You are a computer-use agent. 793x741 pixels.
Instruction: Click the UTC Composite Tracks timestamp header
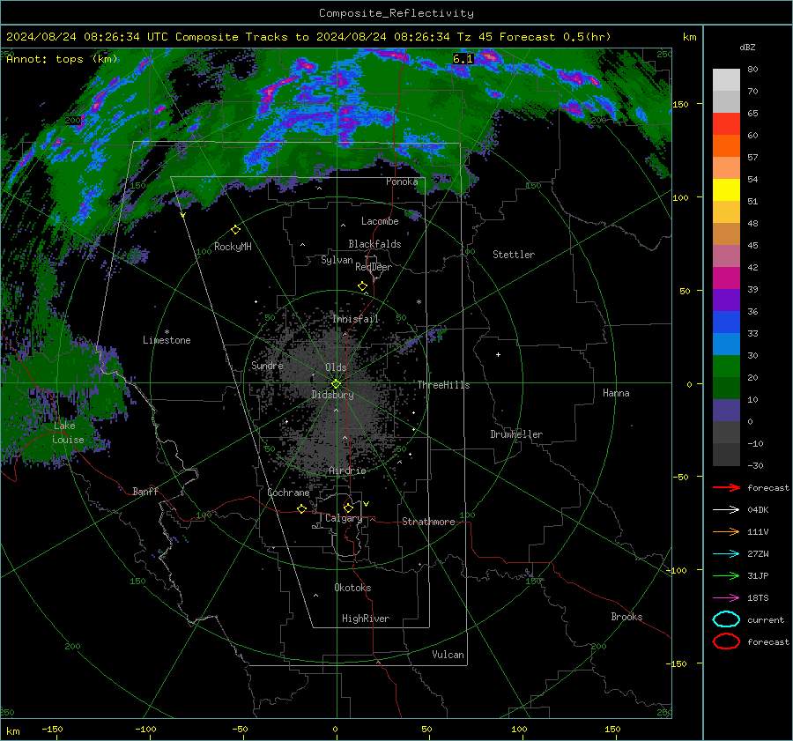pos(308,37)
